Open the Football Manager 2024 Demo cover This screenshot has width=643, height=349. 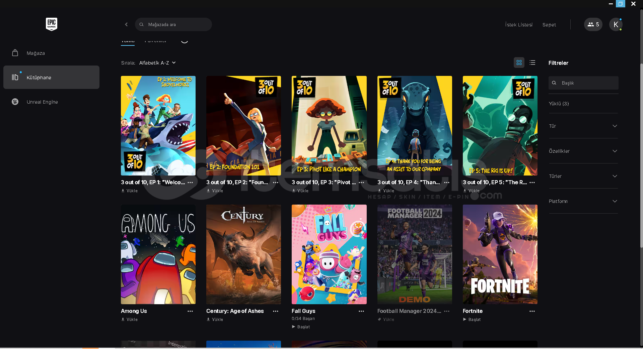point(415,254)
